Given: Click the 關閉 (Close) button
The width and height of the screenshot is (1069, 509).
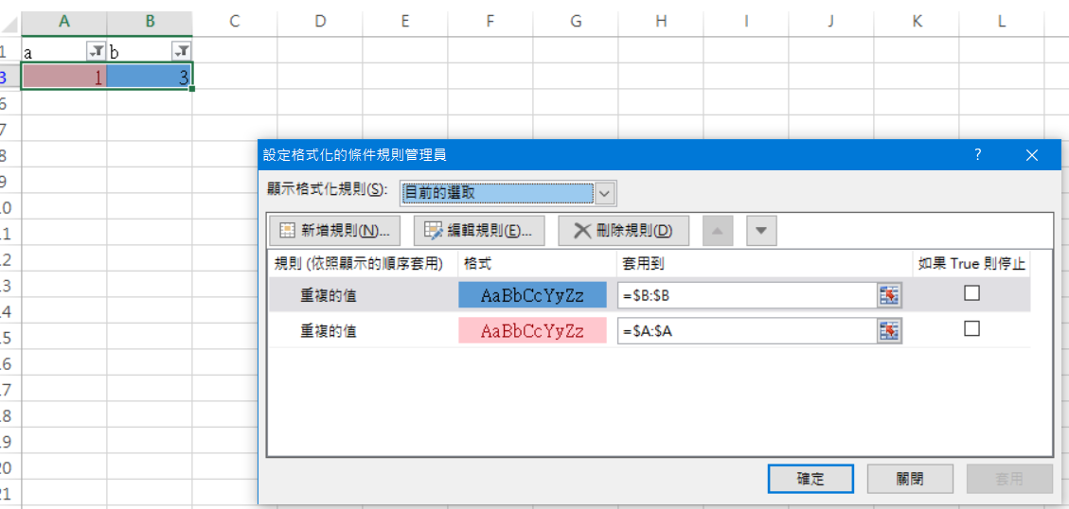Looking at the screenshot, I should [910, 479].
